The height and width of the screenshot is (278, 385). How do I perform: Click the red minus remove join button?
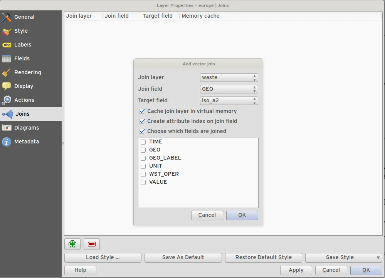(92, 244)
